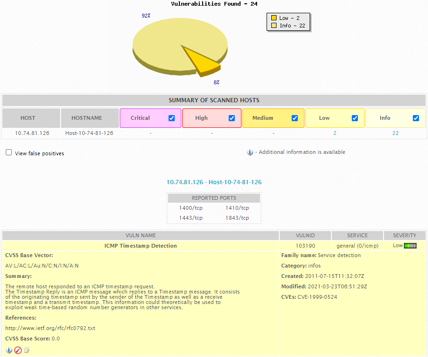Click the Family name Service detection text

[339, 255]
